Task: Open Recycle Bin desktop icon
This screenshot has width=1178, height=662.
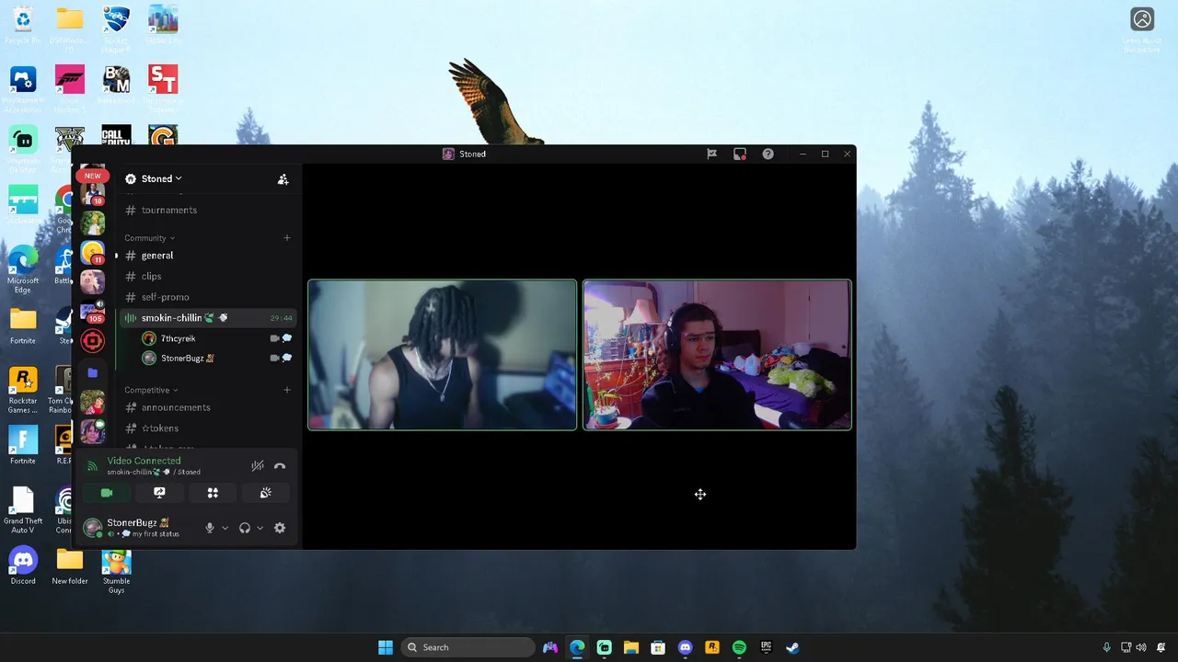Action: tap(23, 25)
